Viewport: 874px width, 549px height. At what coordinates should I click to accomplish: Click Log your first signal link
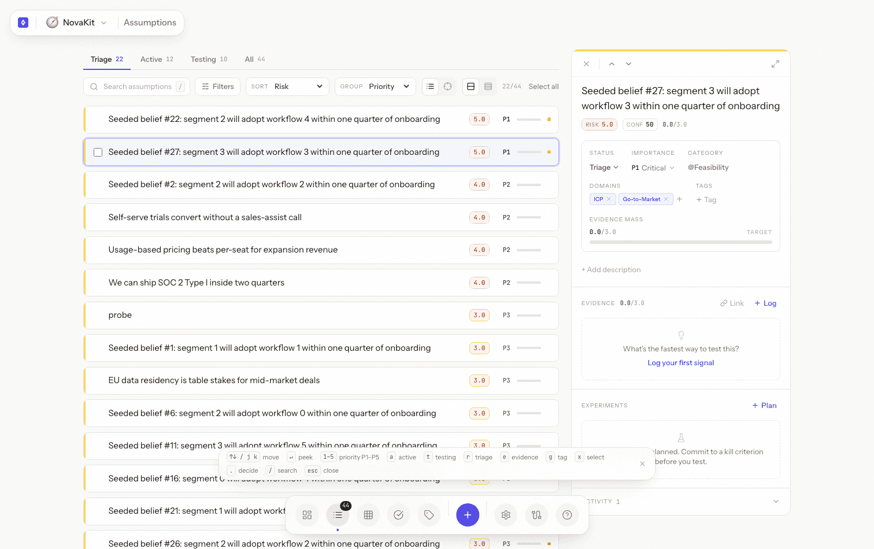click(x=680, y=363)
